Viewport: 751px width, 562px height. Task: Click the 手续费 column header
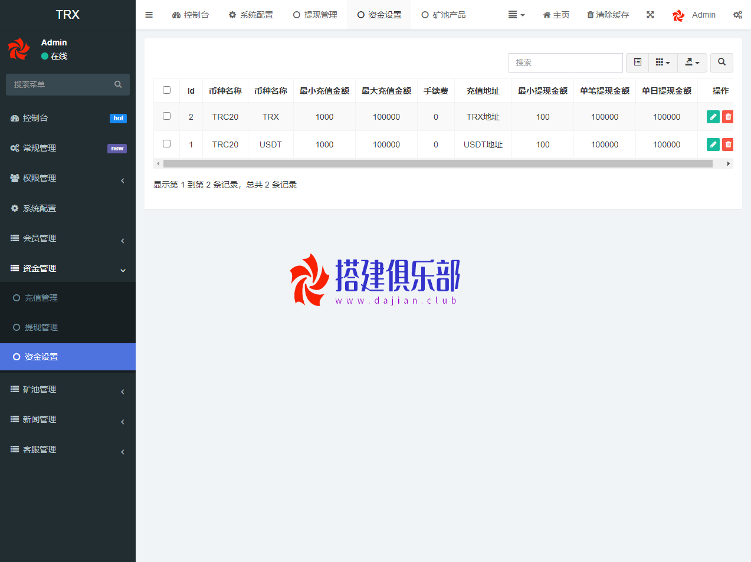(x=436, y=91)
